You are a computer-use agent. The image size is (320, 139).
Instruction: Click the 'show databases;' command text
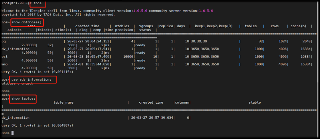point(26,23)
